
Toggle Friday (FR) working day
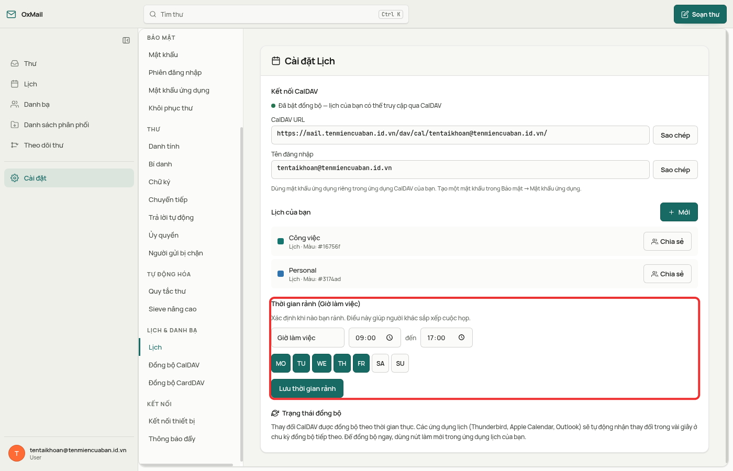click(361, 363)
